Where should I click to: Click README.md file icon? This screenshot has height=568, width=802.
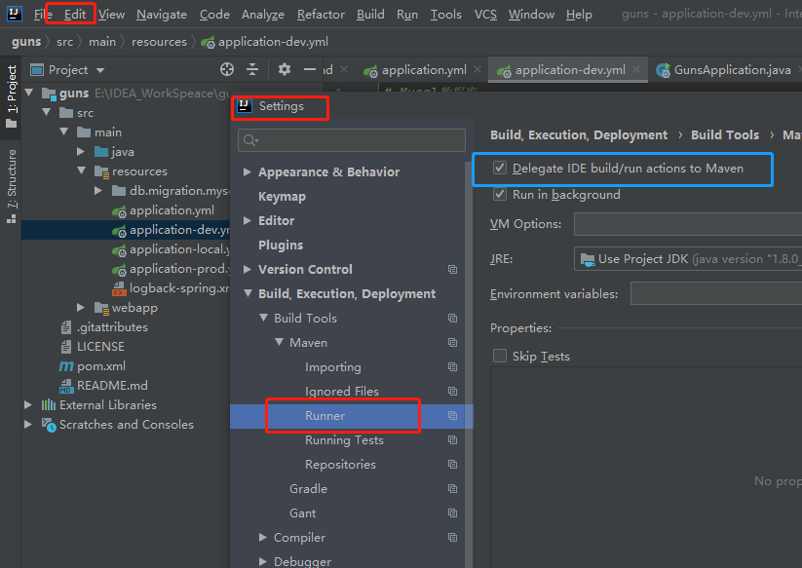[66, 386]
